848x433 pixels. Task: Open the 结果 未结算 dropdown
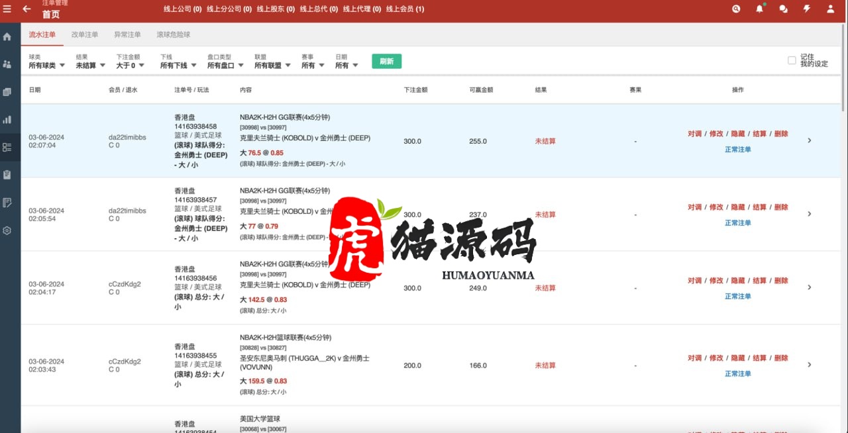(90, 62)
